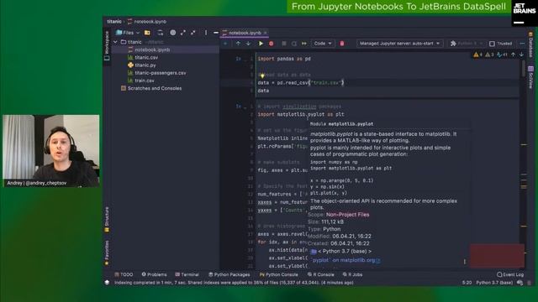Open the R Console tool window
The width and height of the screenshot is (538, 302).
pos(321,274)
